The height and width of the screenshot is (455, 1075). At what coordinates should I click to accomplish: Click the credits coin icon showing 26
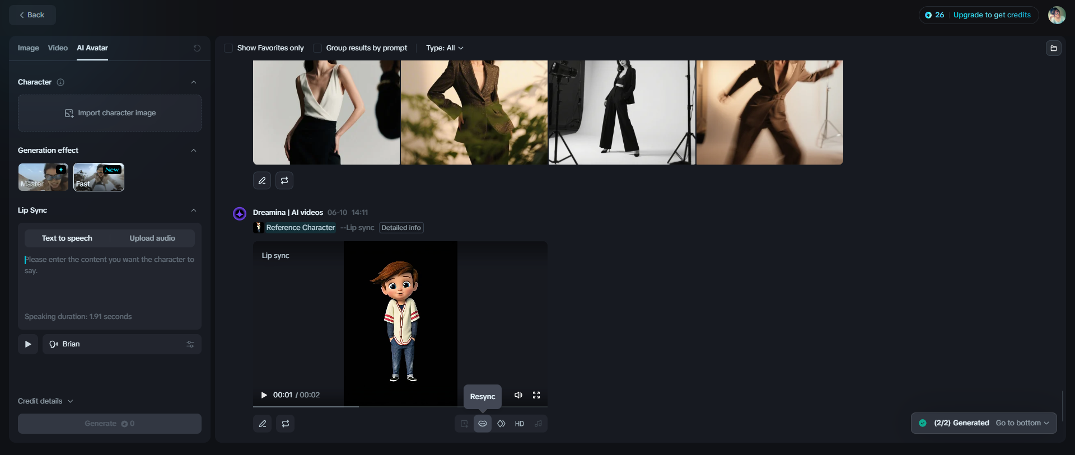click(928, 15)
